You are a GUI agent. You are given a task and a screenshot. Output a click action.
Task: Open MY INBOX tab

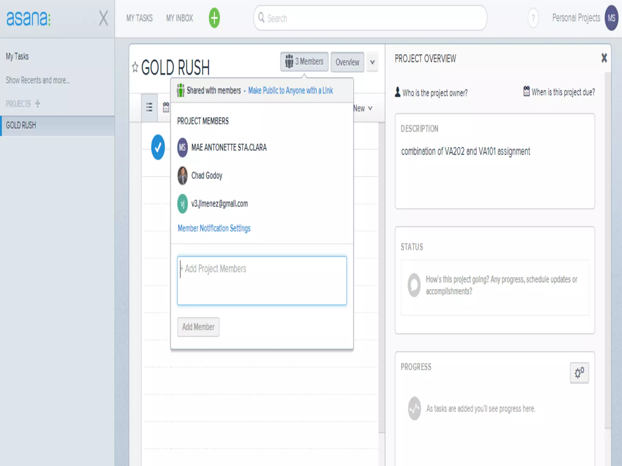coord(179,18)
